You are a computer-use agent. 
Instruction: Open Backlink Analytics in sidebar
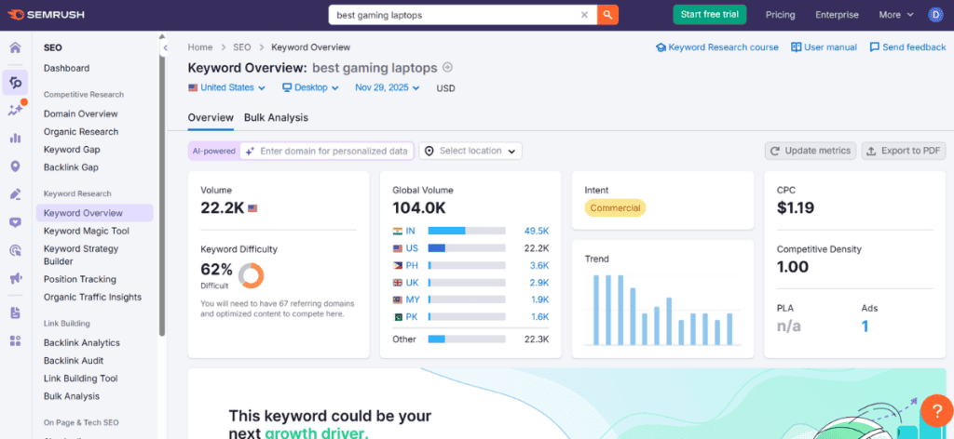click(82, 342)
